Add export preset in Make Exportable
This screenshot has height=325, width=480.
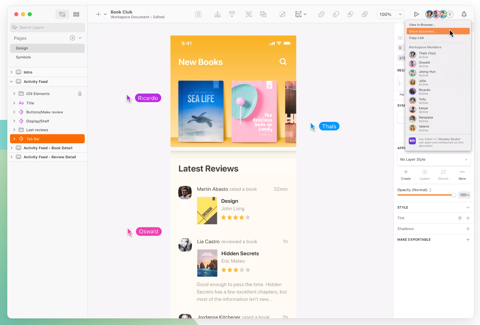[468, 240]
